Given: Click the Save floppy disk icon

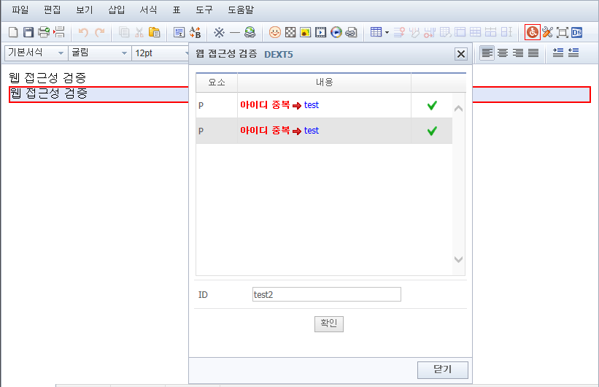Looking at the screenshot, I should [x=28, y=32].
